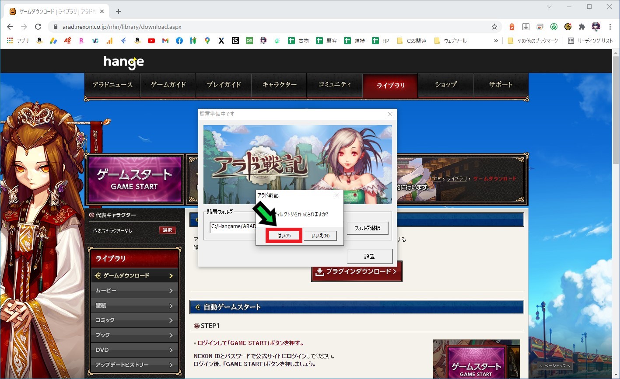Click the いいえ(N) button in the dialog

320,236
